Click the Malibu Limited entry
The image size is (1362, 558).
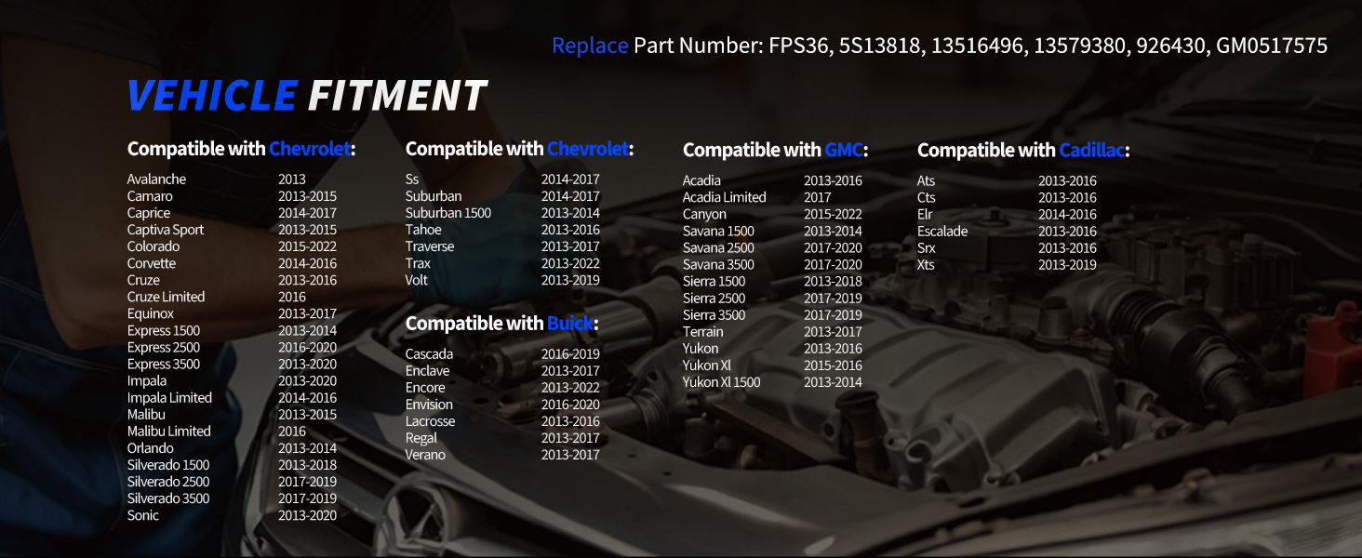click(x=169, y=431)
